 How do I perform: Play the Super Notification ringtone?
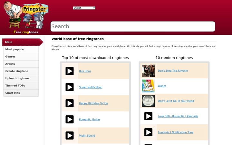[x=70, y=87]
